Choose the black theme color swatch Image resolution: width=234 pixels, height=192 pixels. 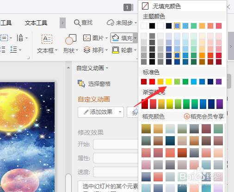click(152, 26)
